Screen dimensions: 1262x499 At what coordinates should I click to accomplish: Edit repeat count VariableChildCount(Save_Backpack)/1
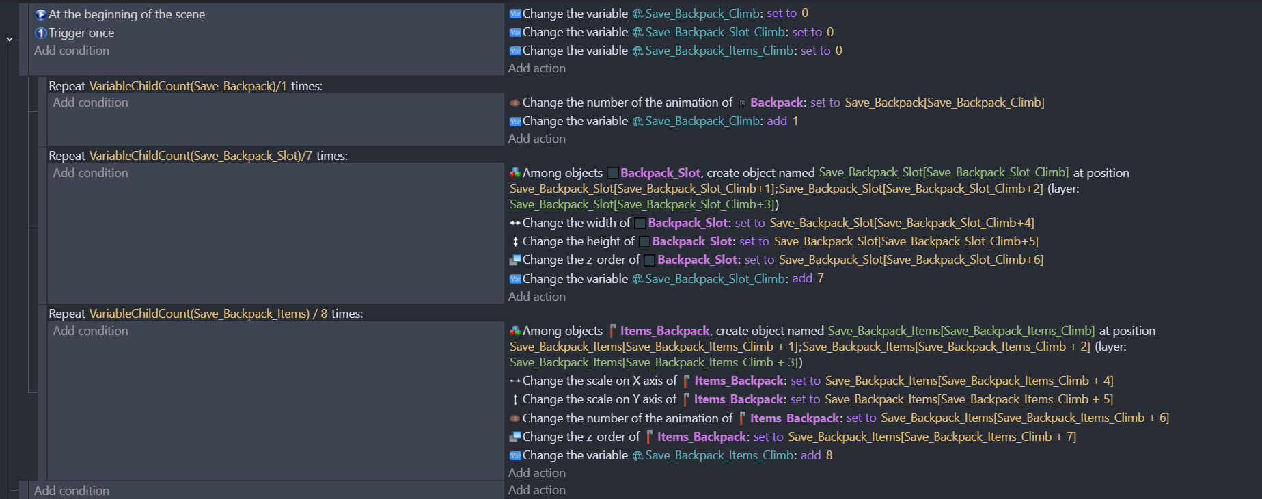(188, 86)
